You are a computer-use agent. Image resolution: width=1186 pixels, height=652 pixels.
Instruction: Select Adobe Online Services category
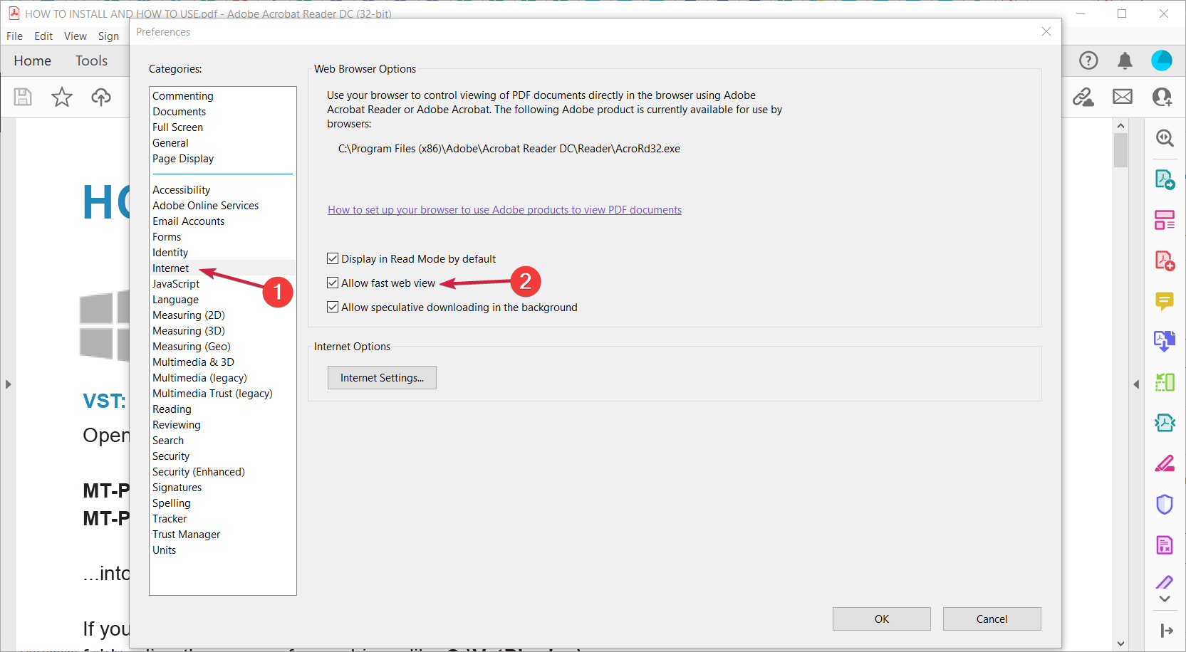click(x=205, y=206)
